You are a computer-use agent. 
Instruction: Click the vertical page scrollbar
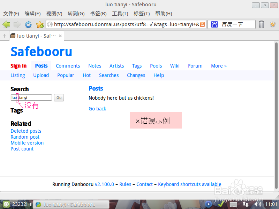(x=276, y=116)
